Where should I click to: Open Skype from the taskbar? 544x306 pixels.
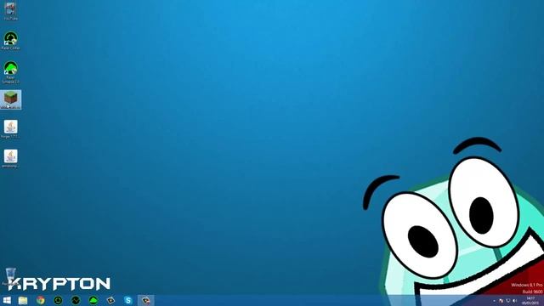coord(128,300)
